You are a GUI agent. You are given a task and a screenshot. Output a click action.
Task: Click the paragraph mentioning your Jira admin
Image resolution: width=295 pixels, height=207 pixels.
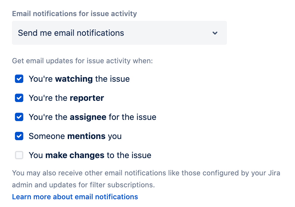(146, 179)
